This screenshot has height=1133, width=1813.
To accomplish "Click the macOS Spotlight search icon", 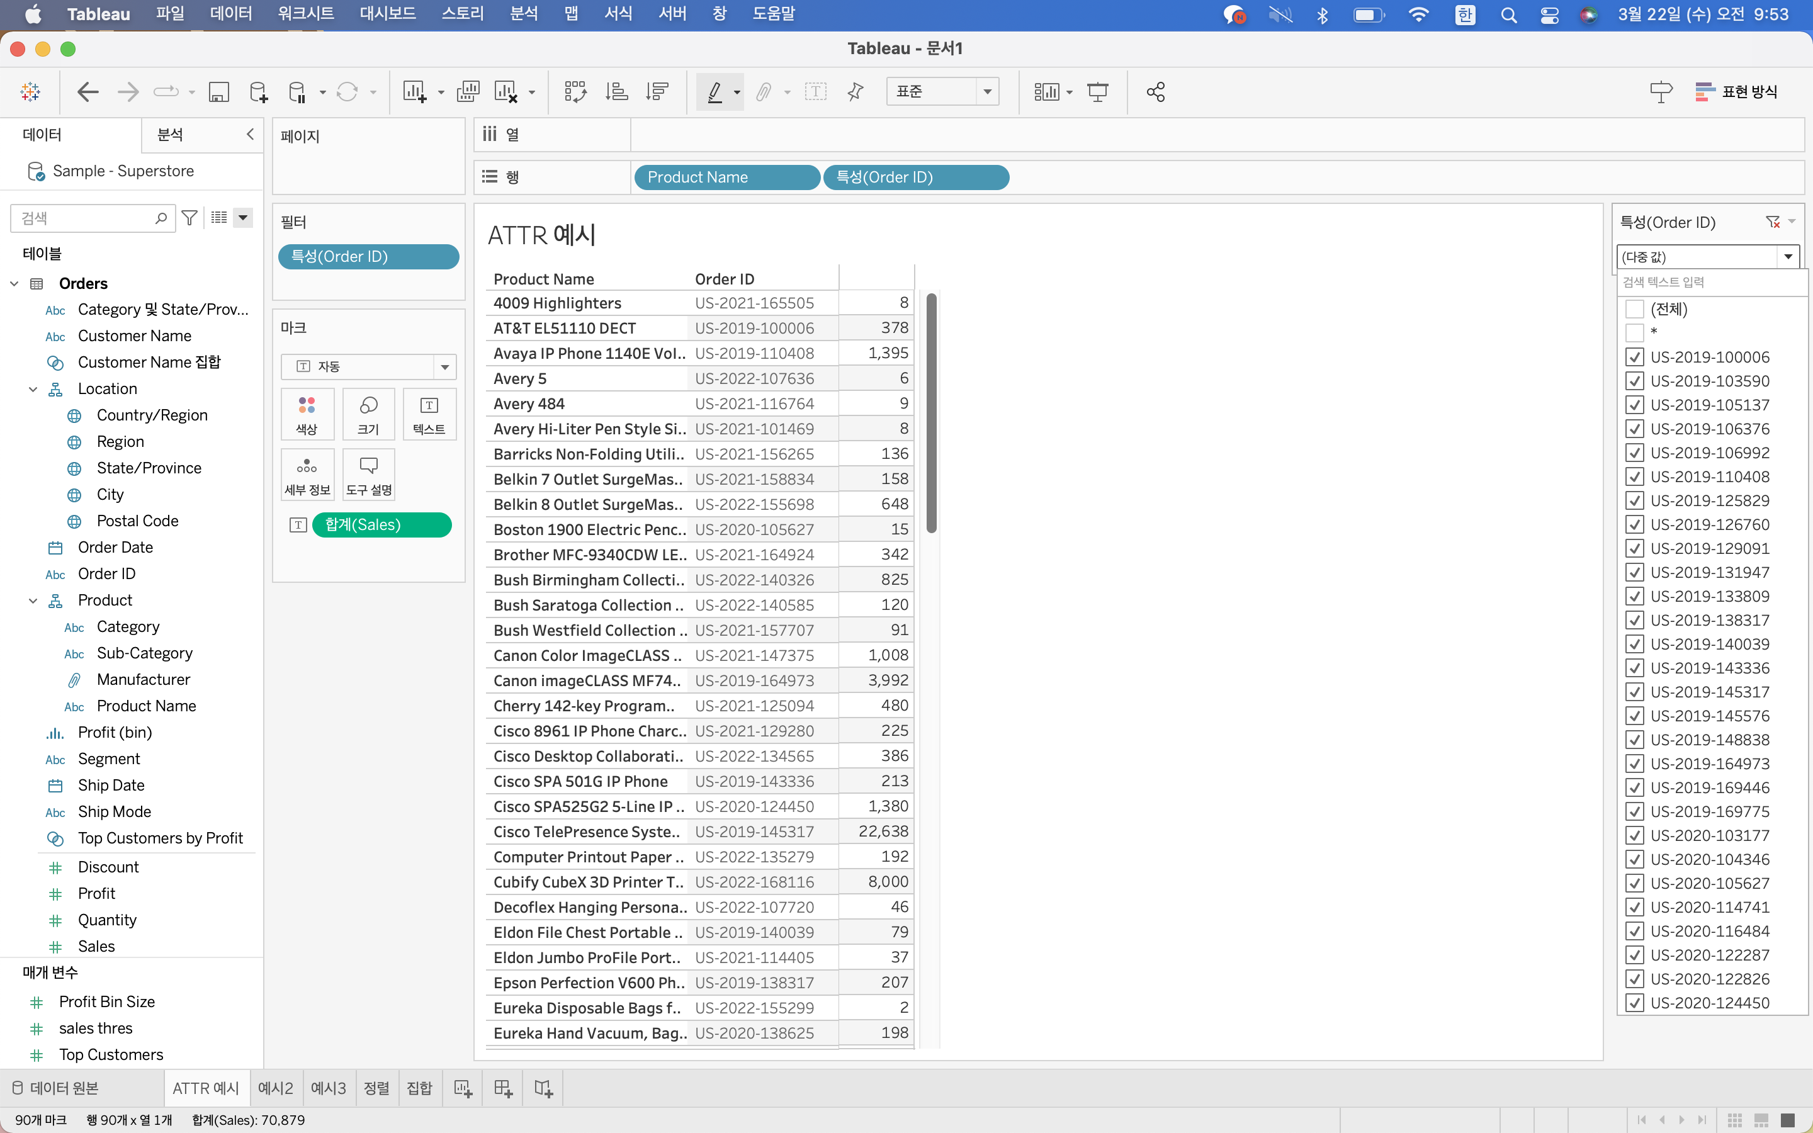I will click(x=1508, y=14).
